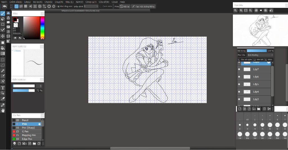Toggle the 'Bảo vệ alpha' checkbox
Screen dimensions: 288x150
(x=239, y=60)
